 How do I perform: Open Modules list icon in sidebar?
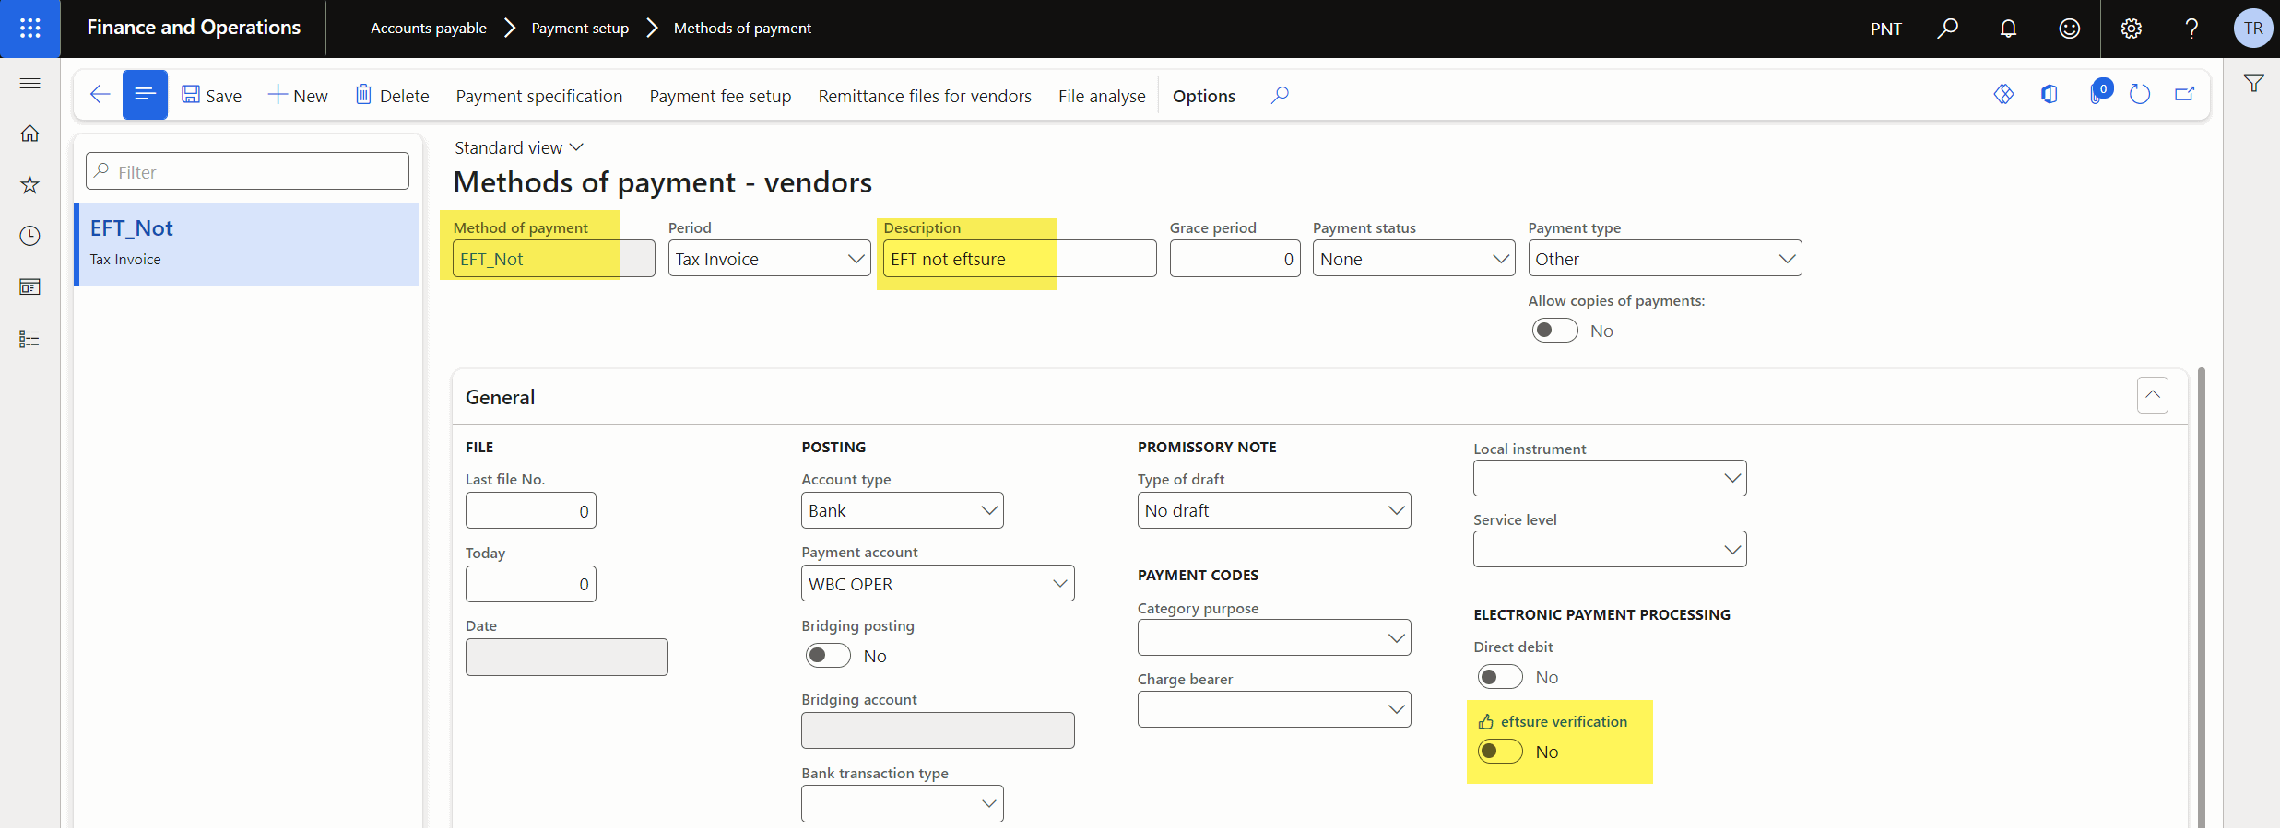pos(30,339)
